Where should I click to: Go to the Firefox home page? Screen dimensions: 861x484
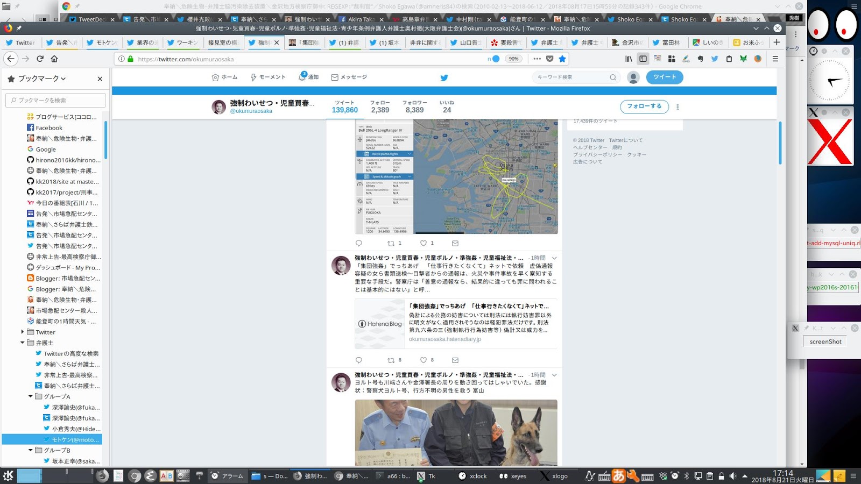coord(54,59)
